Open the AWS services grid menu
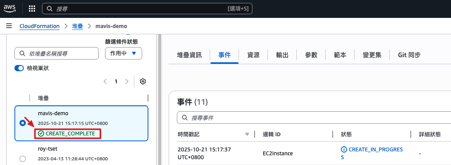Screen dimensions: 451x165 [32, 8]
